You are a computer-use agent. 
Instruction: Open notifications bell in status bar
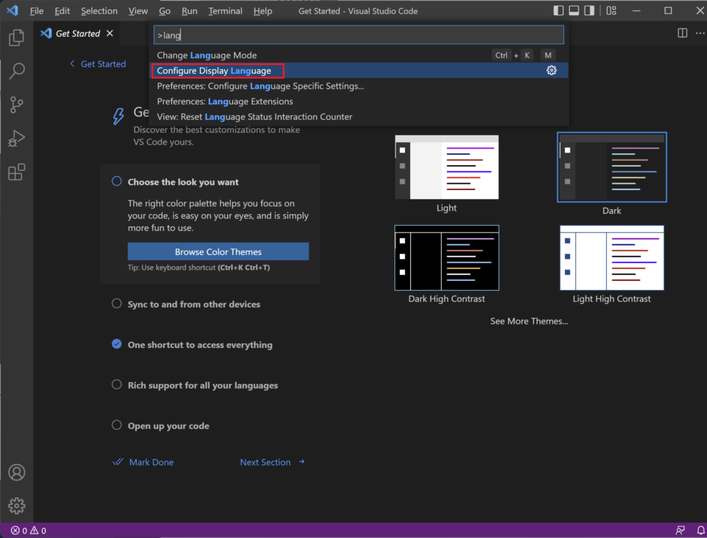pyautogui.click(x=701, y=530)
